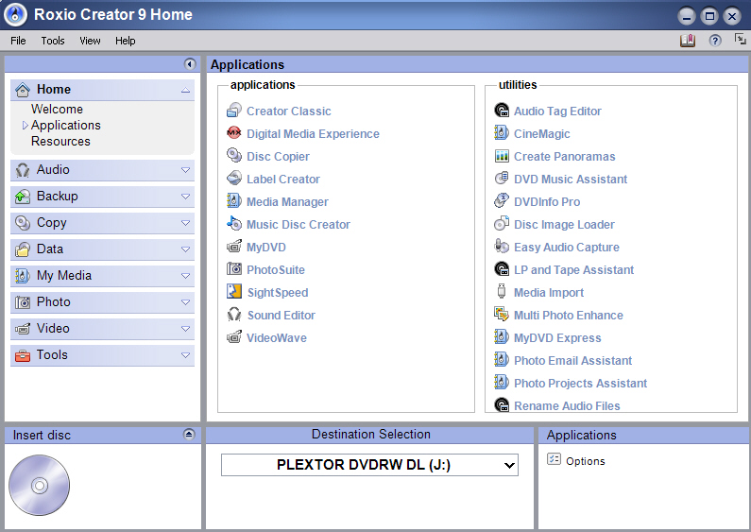Viewport: 751px width, 532px height.
Task: Click the Options link in Applications panel
Action: point(586,460)
